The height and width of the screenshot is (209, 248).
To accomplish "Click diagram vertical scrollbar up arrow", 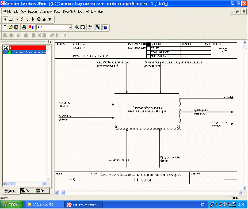I will [x=245, y=42].
